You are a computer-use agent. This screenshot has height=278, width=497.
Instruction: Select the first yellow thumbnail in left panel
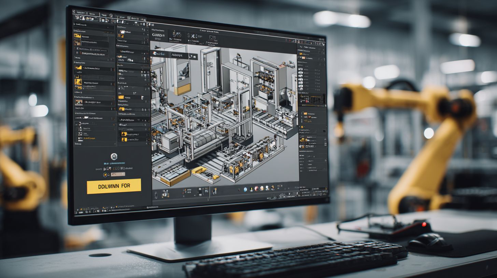point(78,36)
